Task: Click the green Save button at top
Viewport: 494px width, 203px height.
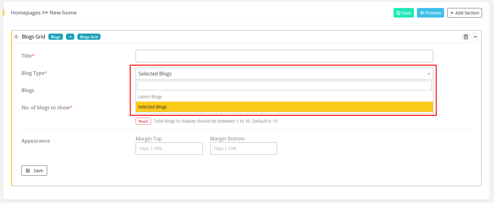Action: tap(403, 13)
